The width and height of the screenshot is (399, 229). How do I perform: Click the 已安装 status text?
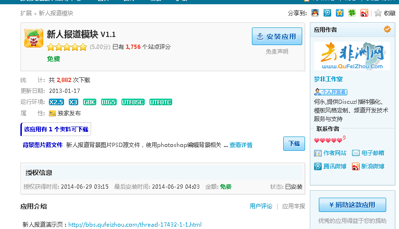pos(294,187)
